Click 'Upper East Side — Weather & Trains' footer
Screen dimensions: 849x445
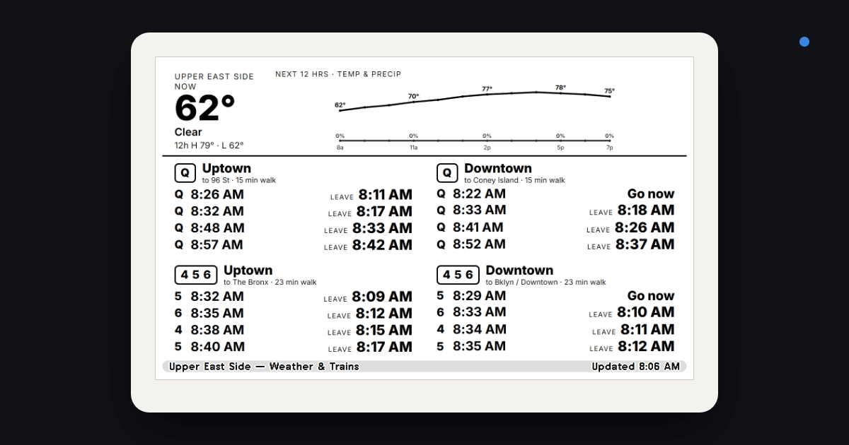coord(264,367)
